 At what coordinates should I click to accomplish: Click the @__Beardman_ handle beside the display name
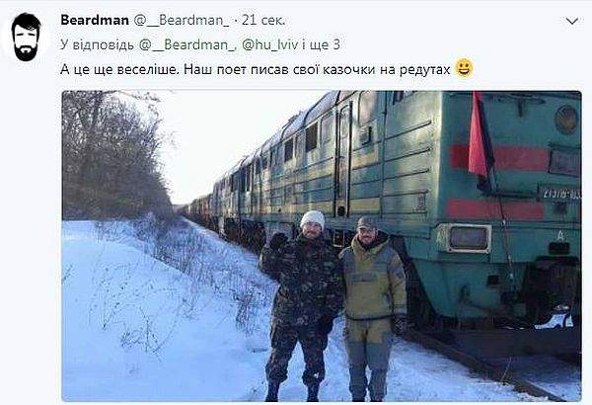click(181, 20)
